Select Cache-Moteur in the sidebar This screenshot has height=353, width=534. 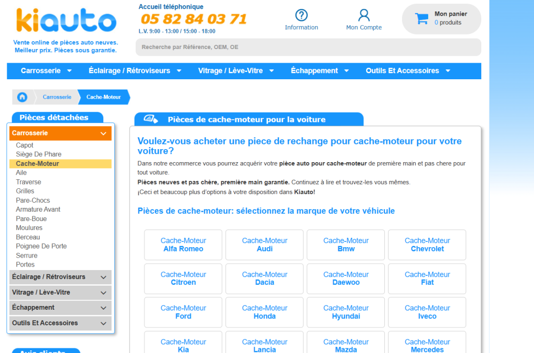pos(60,164)
